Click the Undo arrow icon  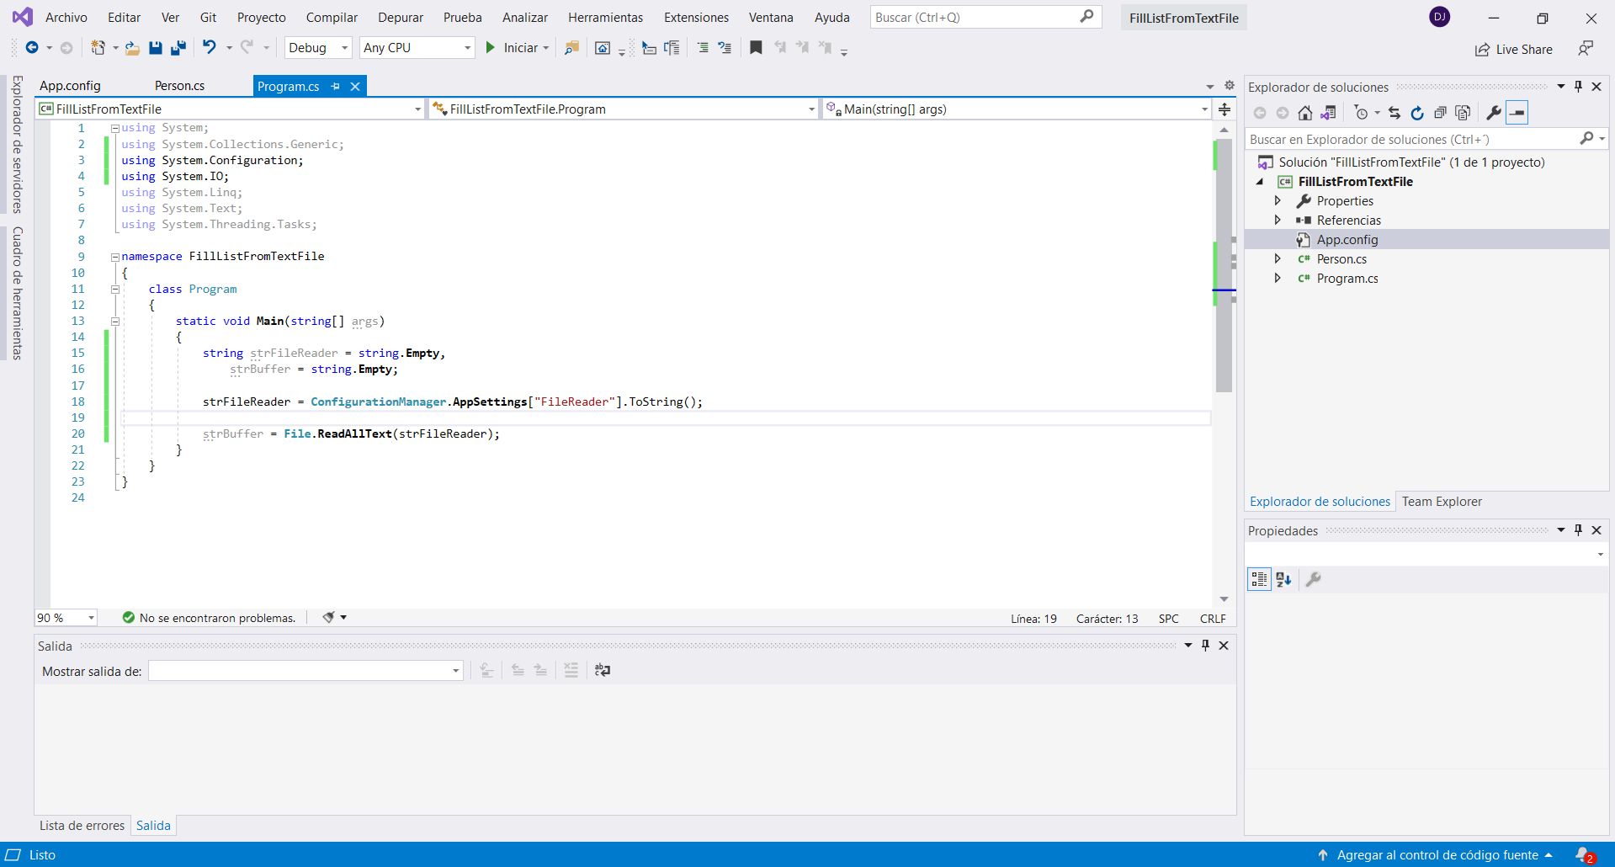coord(210,48)
